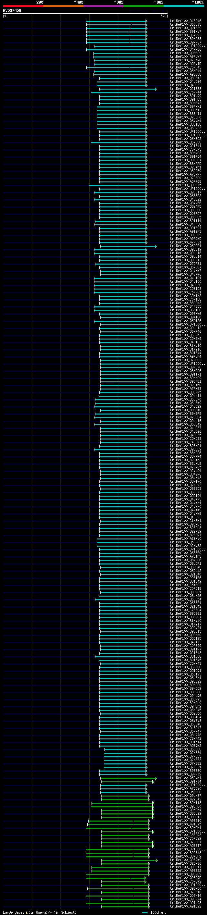Click hit label UniRef100_Q4PKB6
Image resolution: width=207 pixels, height=915 pixels.
(x=186, y=49)
